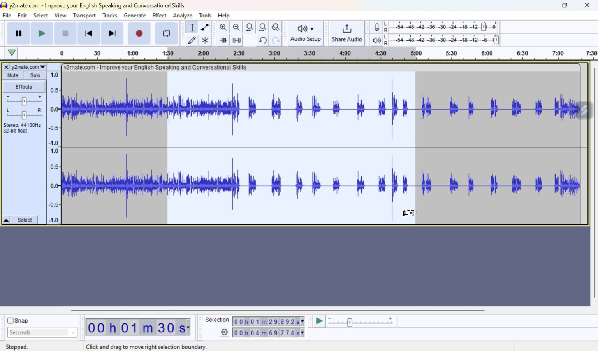The width and height of the screenshot is (598, 351).
Task: Collapse the track with the bottom-left arrow
Action: point(6,220)
